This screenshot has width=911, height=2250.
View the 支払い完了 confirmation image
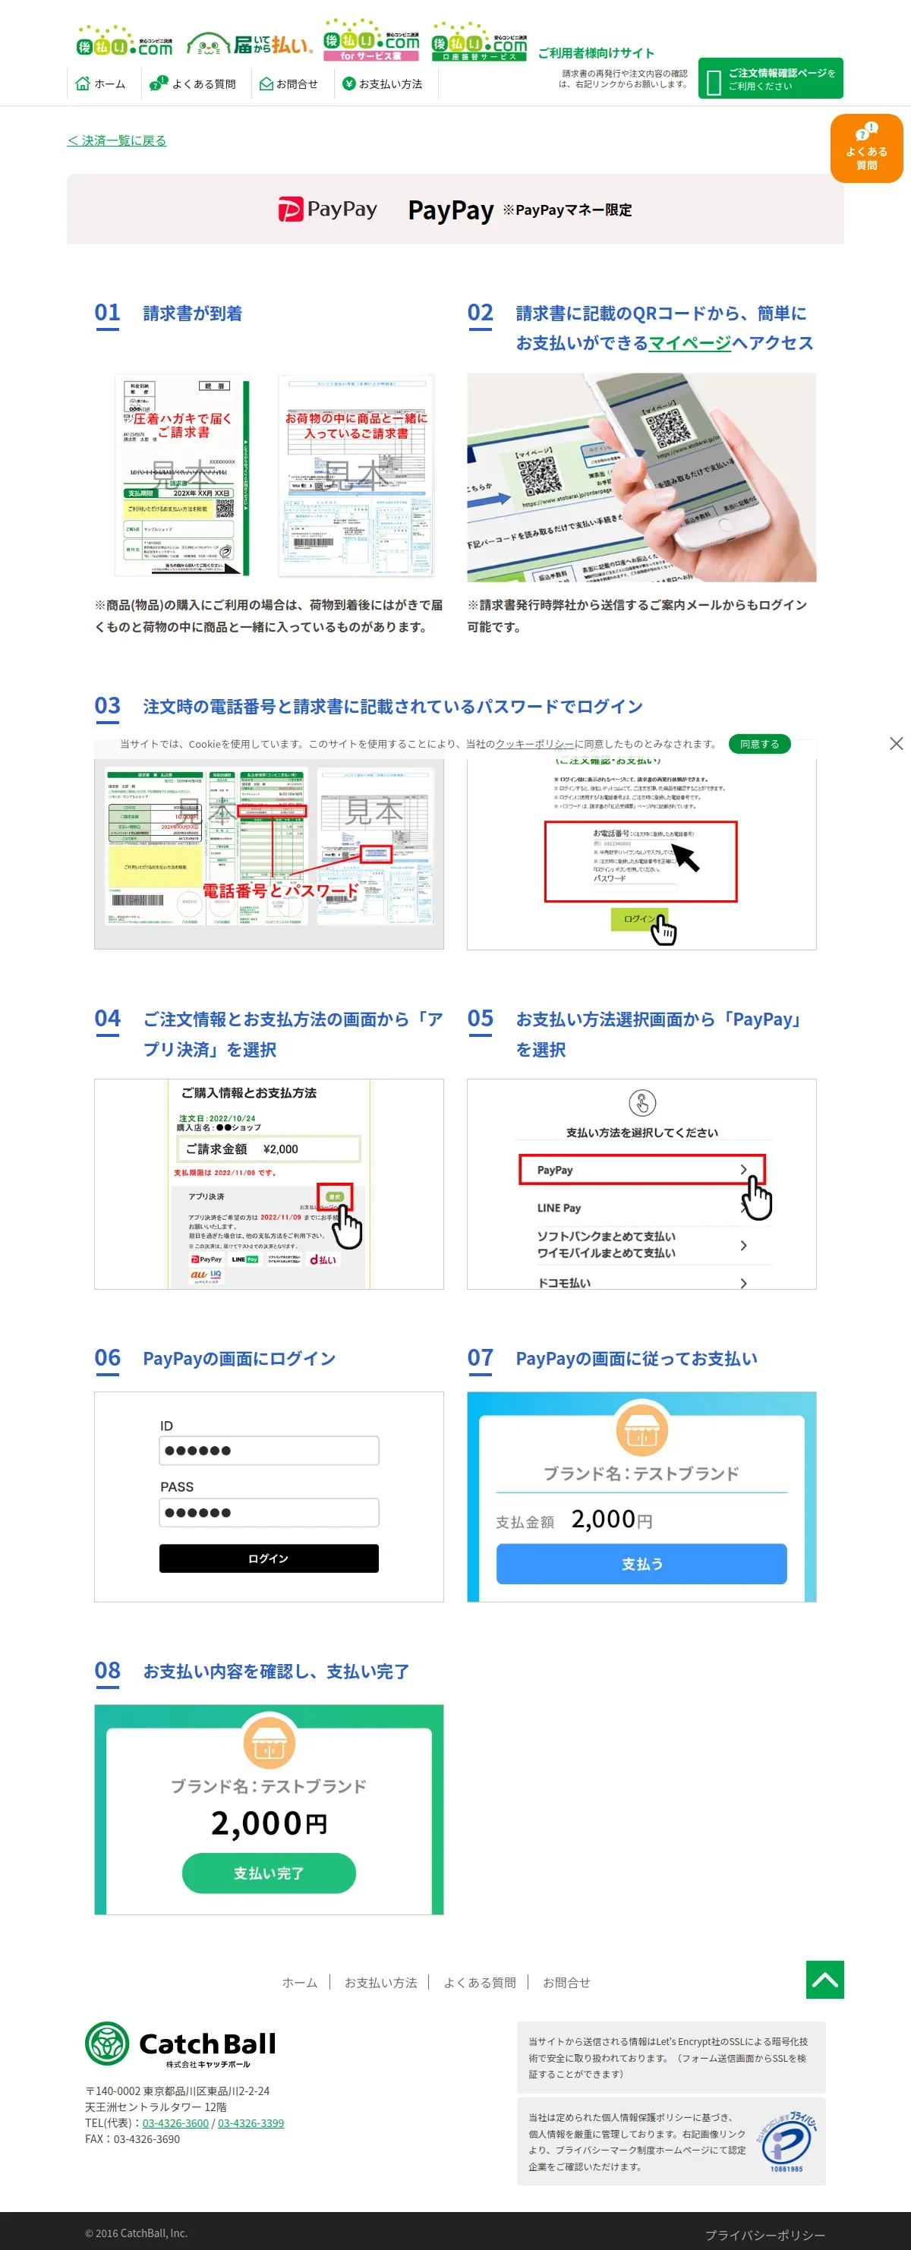coord(269,1809)
